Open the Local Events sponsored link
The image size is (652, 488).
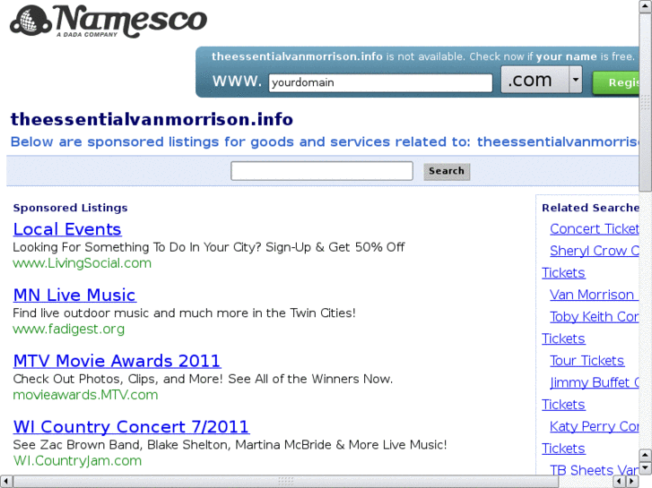tap(67, 229)
